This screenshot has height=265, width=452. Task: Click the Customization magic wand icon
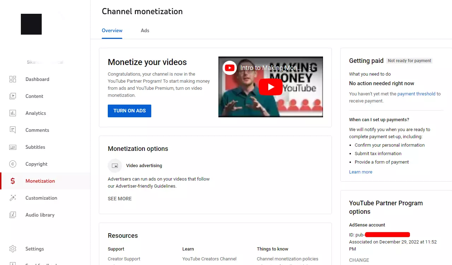(13, 198)
